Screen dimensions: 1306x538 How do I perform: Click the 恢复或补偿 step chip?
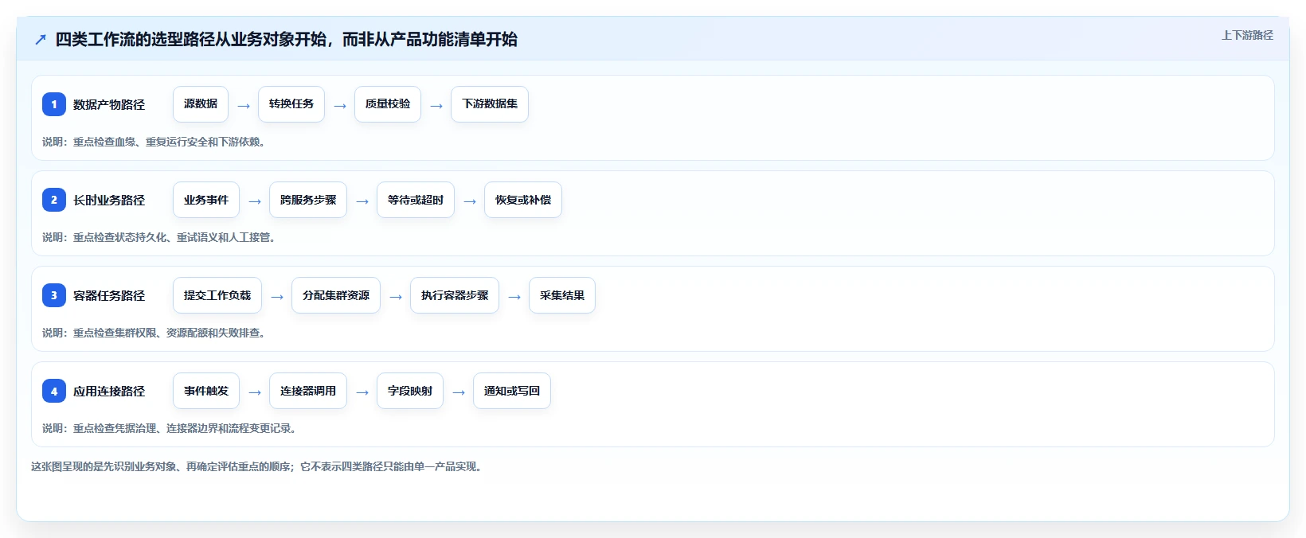click(x=523, y=200)
